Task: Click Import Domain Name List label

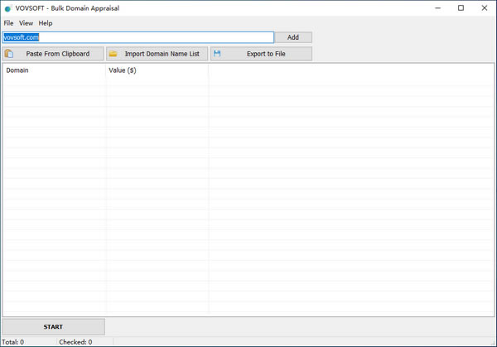Action: point(162,54)
